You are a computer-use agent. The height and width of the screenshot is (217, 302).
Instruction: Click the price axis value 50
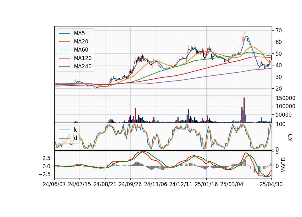(279, 54)
